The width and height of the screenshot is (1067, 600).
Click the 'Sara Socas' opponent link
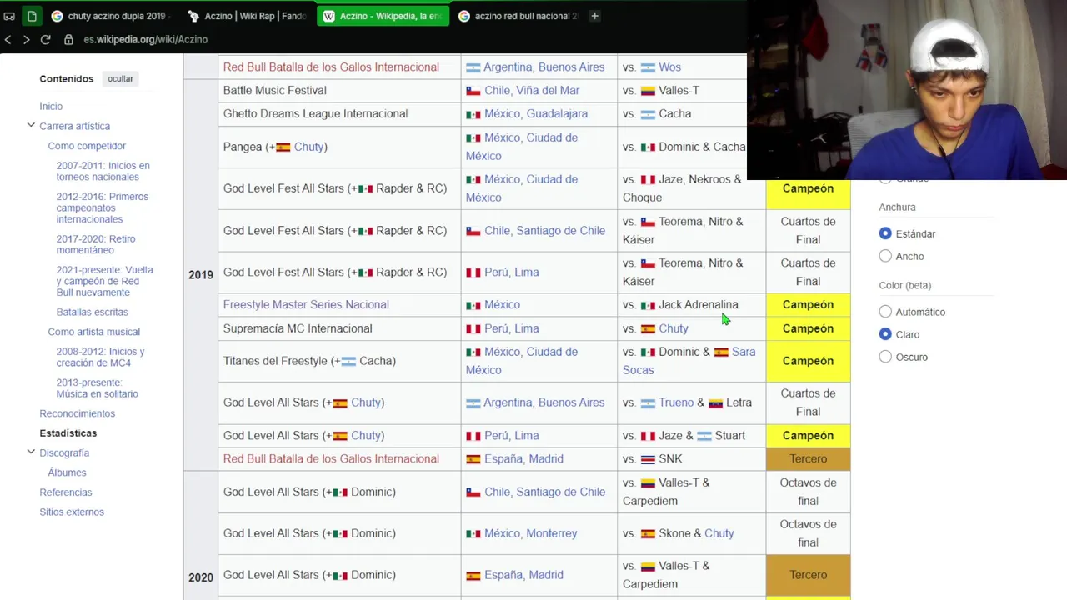689,361
